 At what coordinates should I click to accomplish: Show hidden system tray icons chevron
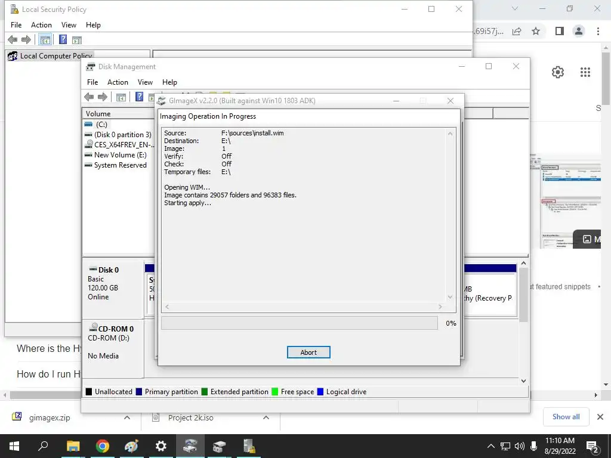click(x=491, y=446)
